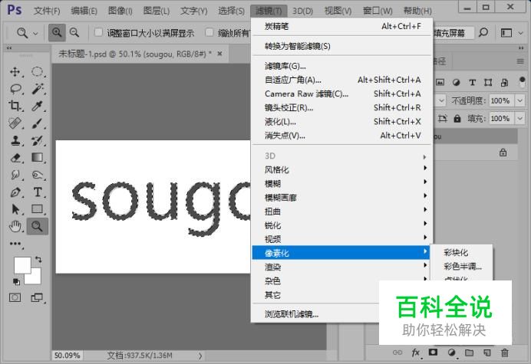Choose Camera Raw filter
The image size is (531, 364).
point(341,93)
